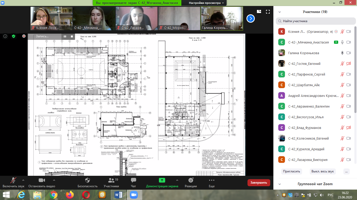Viewport: 357px width, 200px height.
Task: Show next video thumbnails with blue arrow
Action: (251, 18)
